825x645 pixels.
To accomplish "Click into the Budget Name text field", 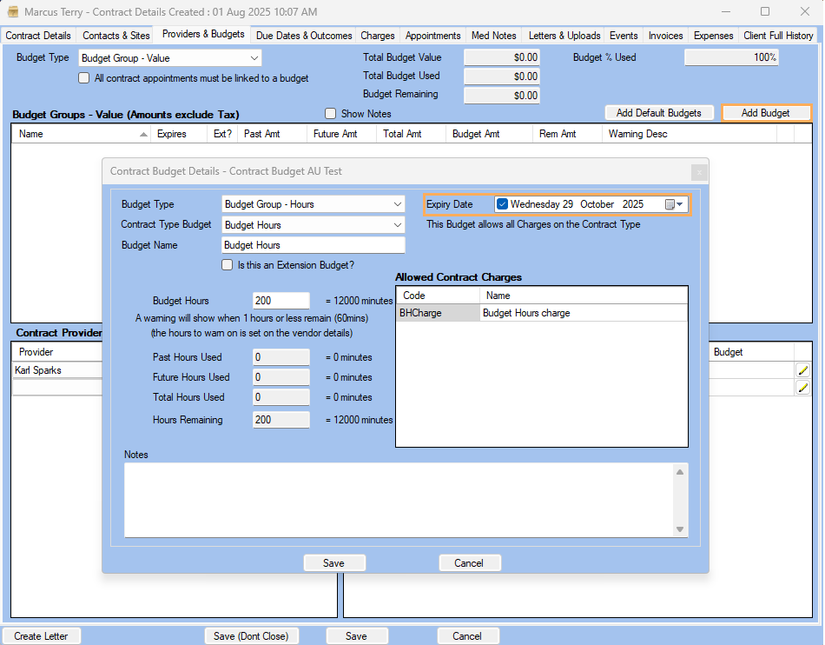I will click(313, 246).
